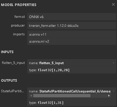Click the MODEL PROPERTIES title
The height and width of the screenshot is (107, 117).
click(x=19, y=5)
